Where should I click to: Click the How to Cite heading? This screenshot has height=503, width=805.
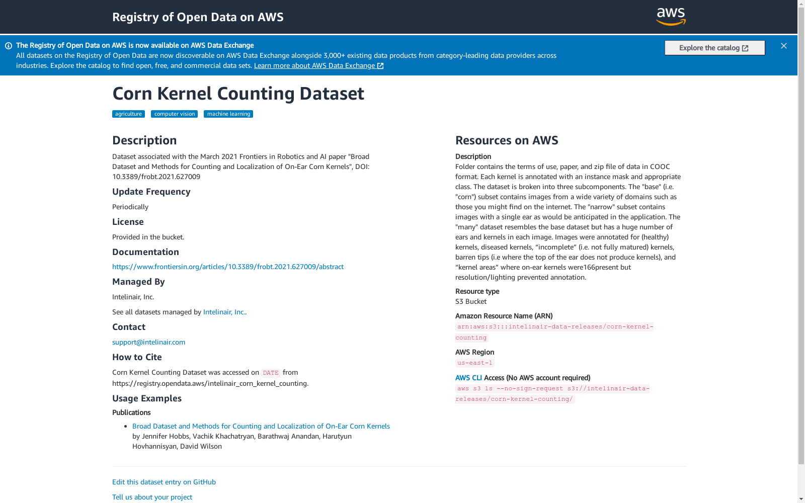(x=137, y=357)
